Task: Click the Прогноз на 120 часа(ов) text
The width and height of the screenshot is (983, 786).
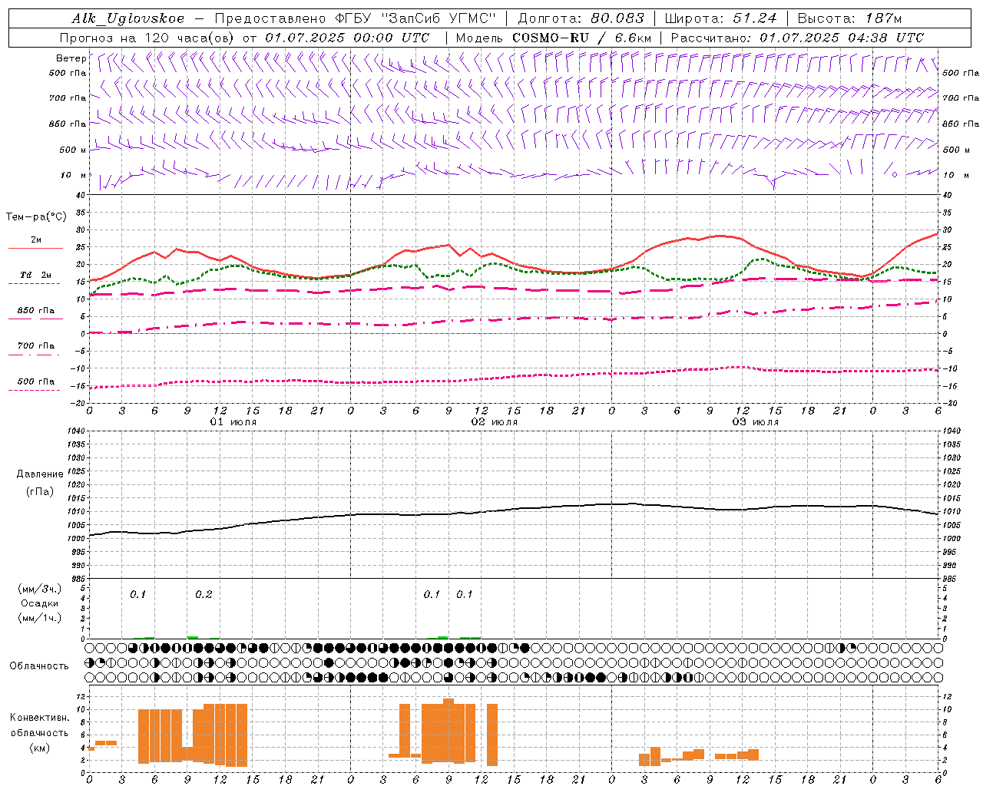Action: 147,38
